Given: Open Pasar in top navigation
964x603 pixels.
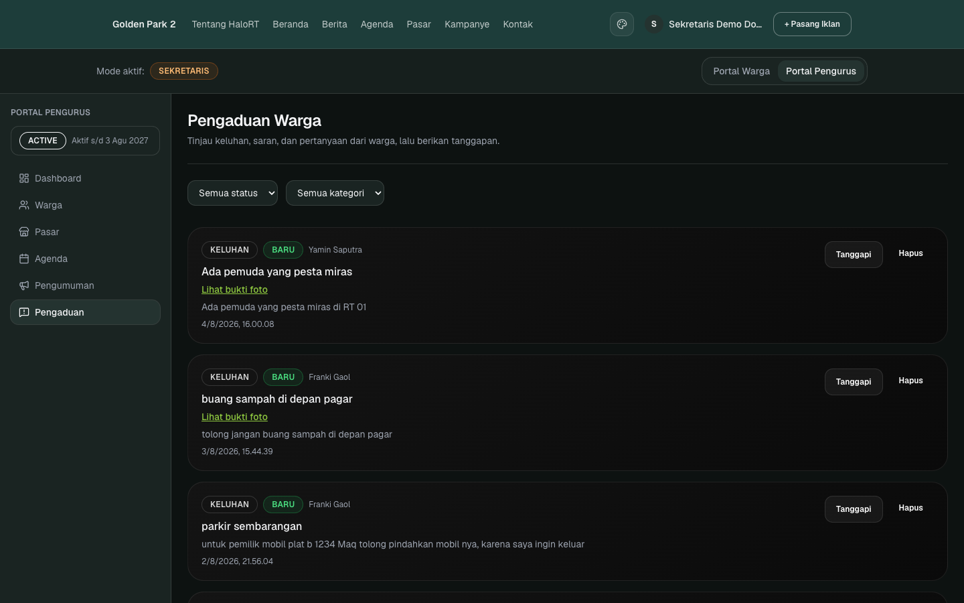Looking at the screenshot, I should (419, 24).
